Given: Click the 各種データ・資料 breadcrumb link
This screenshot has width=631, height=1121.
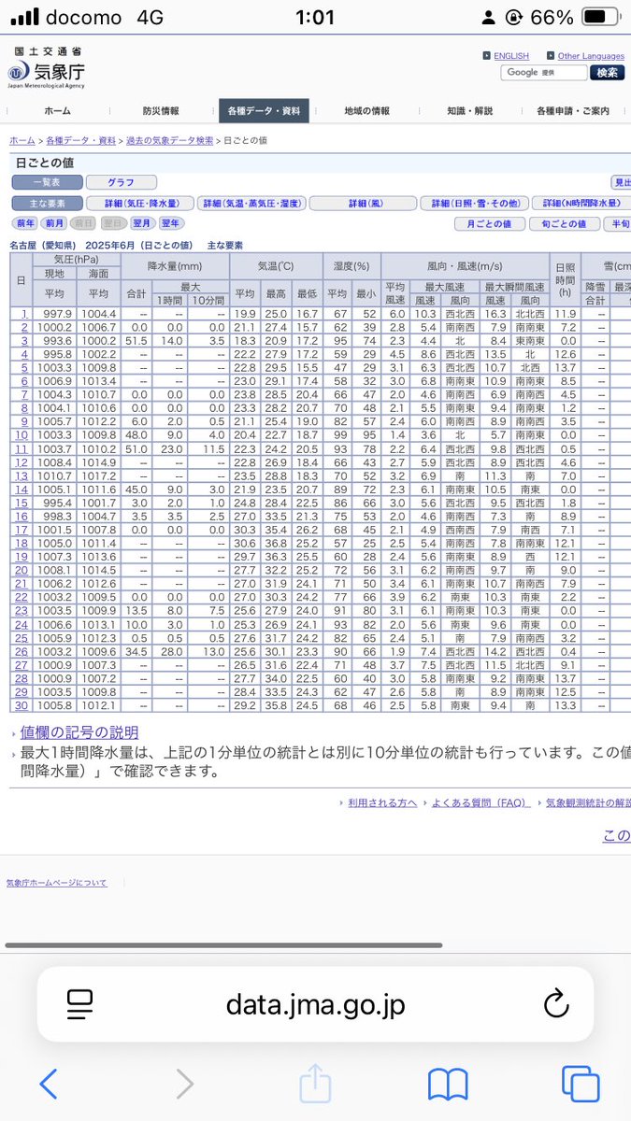Looking at the screenshot, I should 81,140.
